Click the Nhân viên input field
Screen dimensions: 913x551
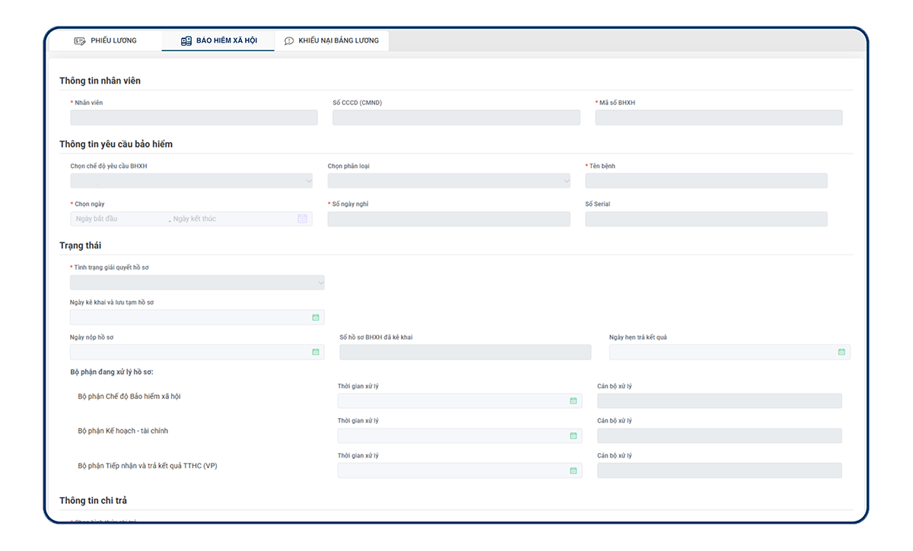pos(194,118)
